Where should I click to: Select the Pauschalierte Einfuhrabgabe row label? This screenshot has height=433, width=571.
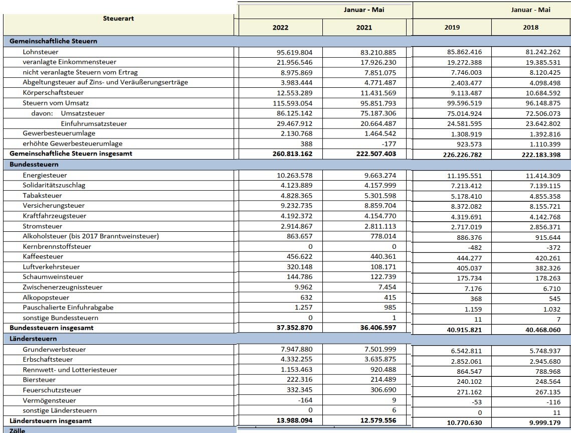point(68,308)
